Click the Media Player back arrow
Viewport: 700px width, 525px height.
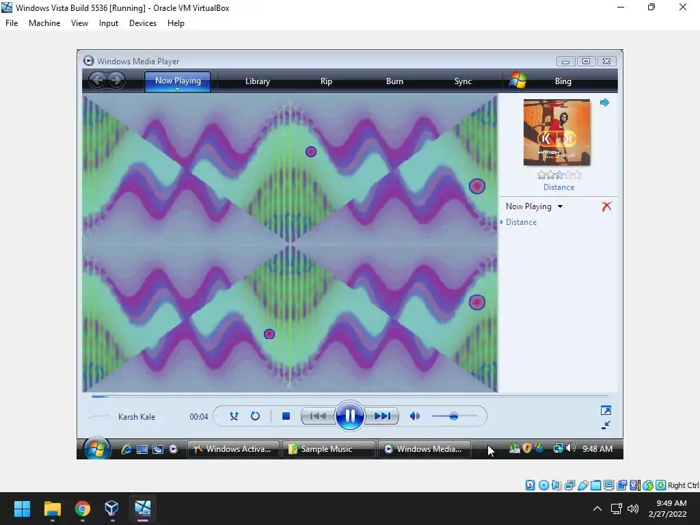pos(97,81)
